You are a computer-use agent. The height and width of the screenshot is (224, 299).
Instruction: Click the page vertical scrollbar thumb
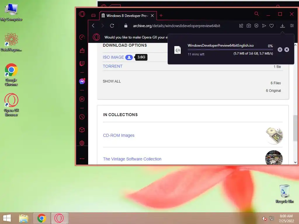point(295,128)
